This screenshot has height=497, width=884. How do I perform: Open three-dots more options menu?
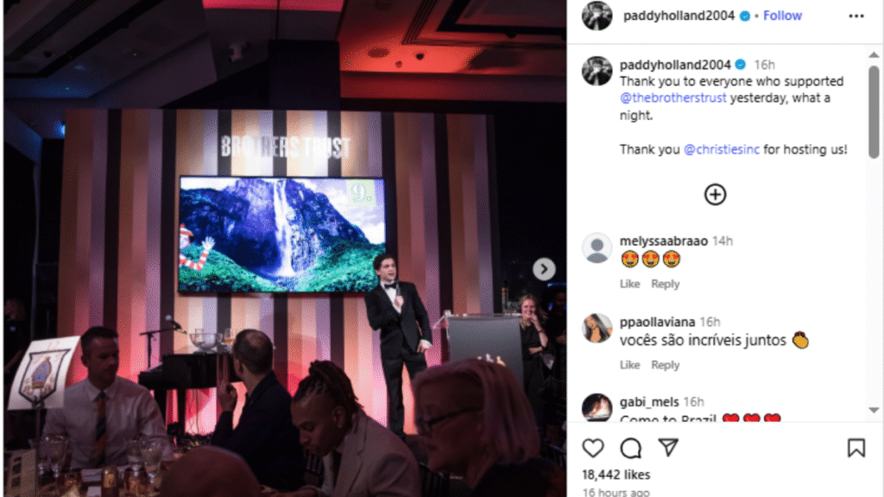tap(856, 16)
